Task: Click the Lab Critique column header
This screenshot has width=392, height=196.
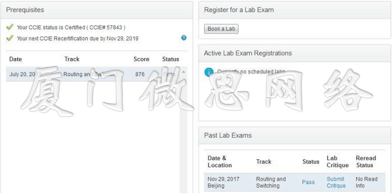Action: pyautogui.click(x=337, y=162)
